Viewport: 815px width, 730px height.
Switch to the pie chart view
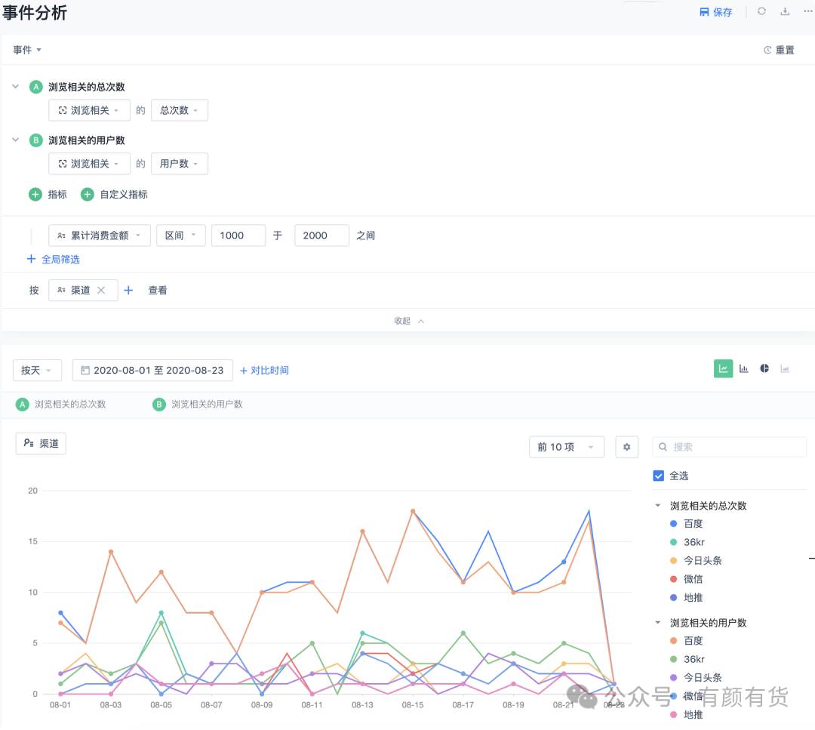tap(764, 368)
